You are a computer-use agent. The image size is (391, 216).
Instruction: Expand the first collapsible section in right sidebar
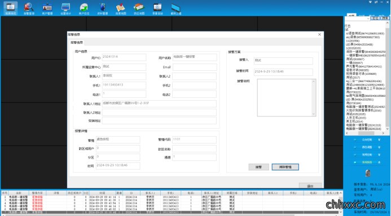[x=367, y=139]
